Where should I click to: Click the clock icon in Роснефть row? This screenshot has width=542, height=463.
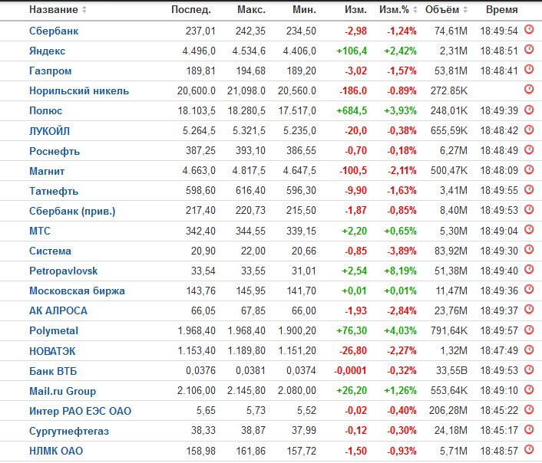coord(529,149)
